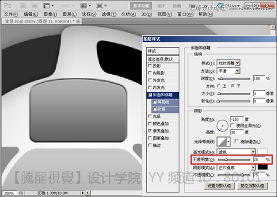Open the 图层(L) menu
Screen dimensions: 277x197
69,14
